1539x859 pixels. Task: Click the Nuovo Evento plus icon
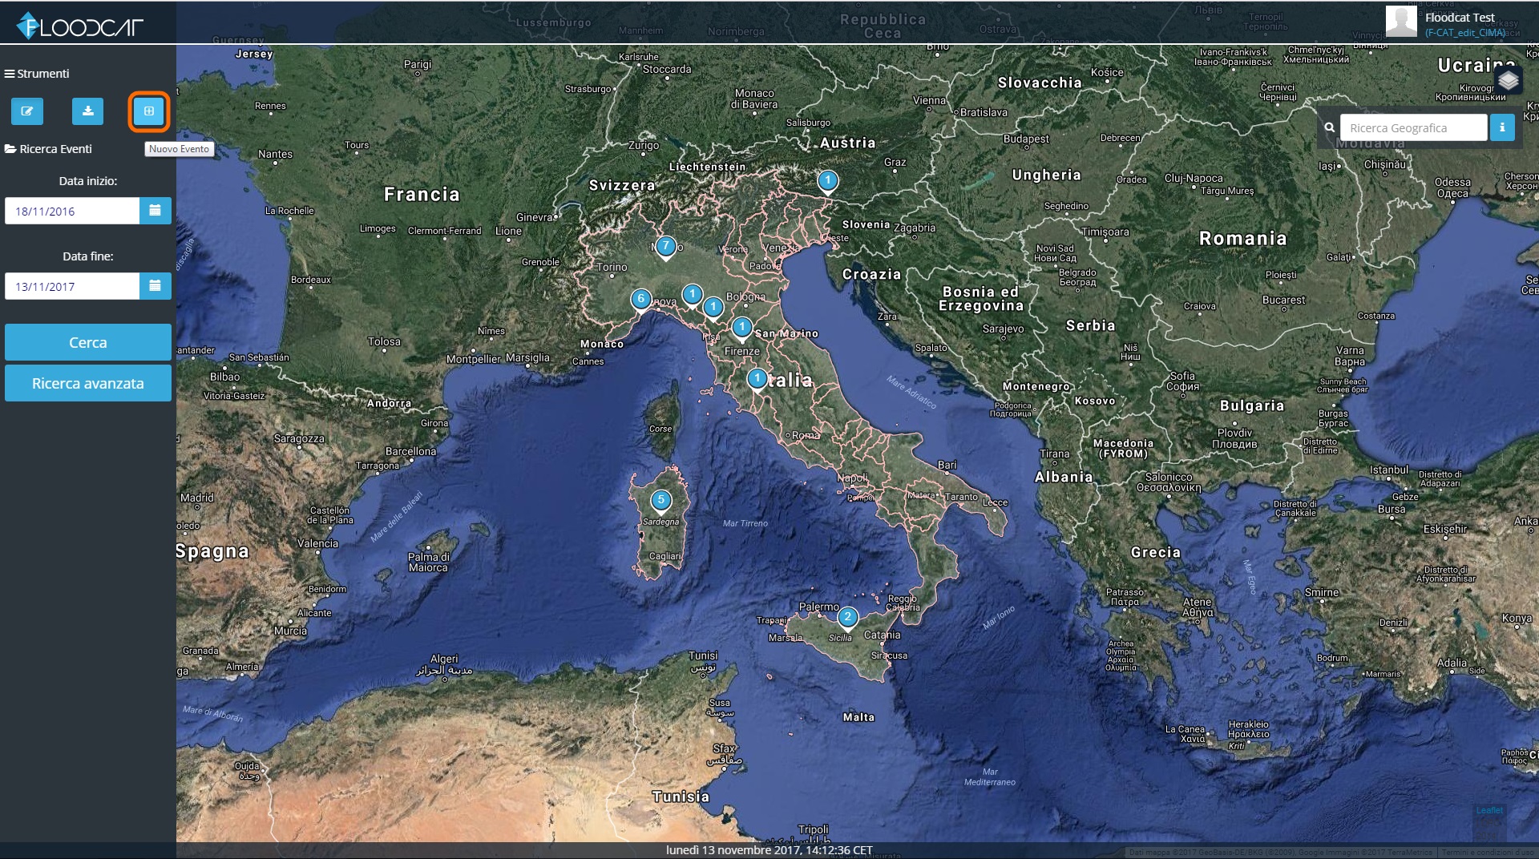[x=149, y=111]
